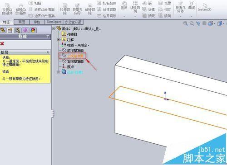The height and width of the screenshot is (165, 227).
Task: Select the 放样凸台/基体 loft tool
Action: pos(42,9)
